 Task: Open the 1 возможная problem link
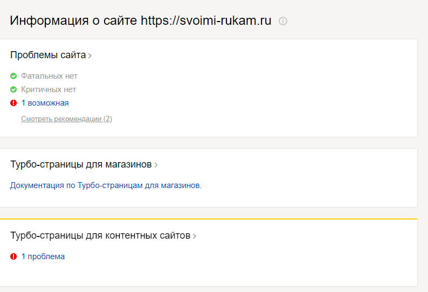tap(45, 103)
